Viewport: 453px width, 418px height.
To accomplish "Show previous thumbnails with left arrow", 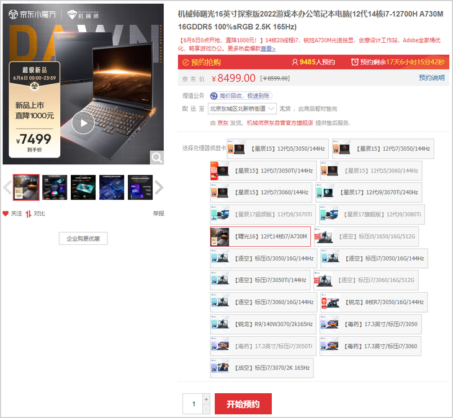I will click(x=7, y=187).
